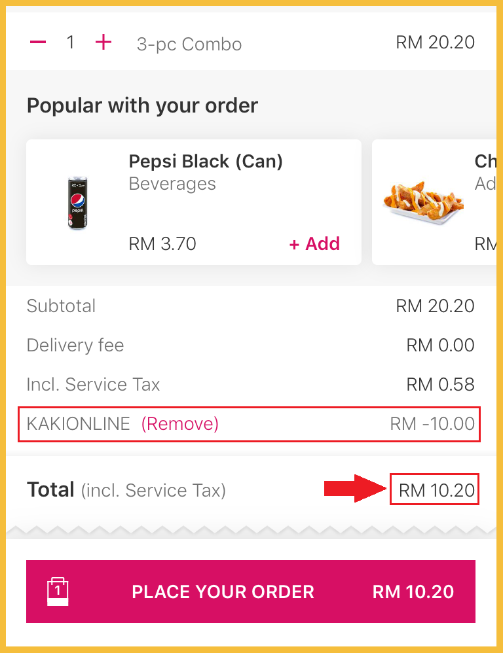Screen dimensions: 503x653
Task: Click the Popular with your order heading
Action: 142,105
